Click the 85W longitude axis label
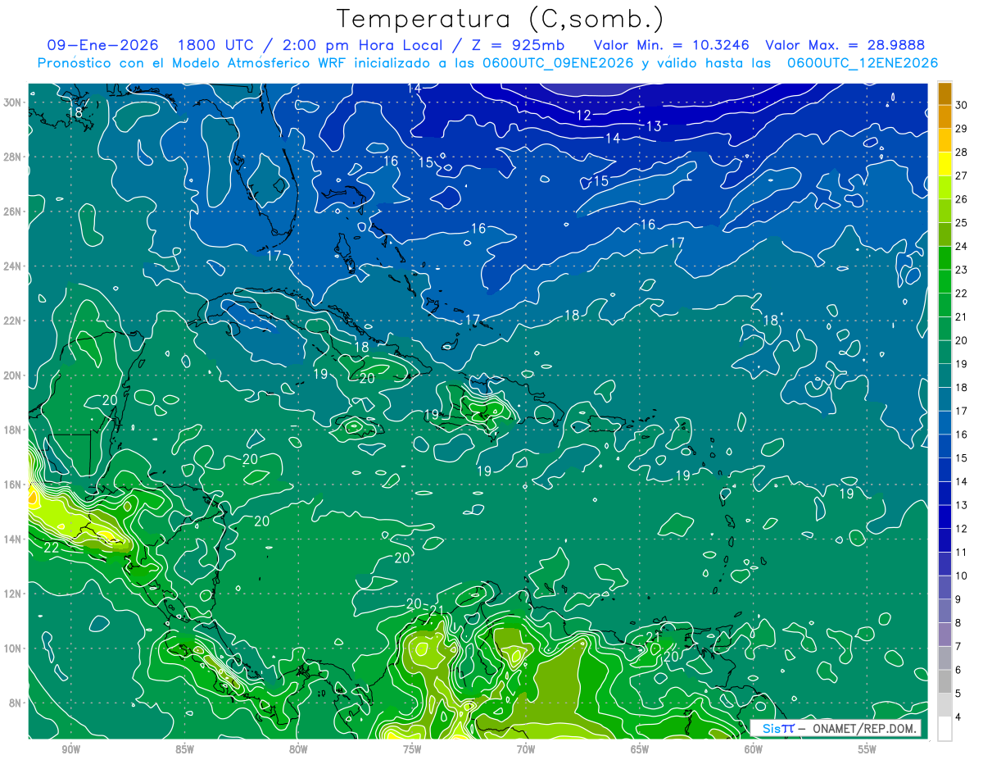Image resolution: width=983 pixels, height=760 pixels. point(184,749)
